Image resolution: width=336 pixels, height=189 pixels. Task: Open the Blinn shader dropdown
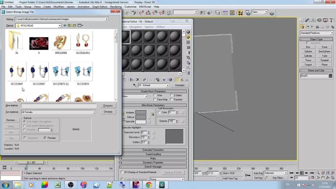coord(146,96)
